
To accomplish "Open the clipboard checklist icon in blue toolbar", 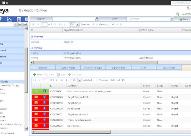I will [x=19, y=19].
